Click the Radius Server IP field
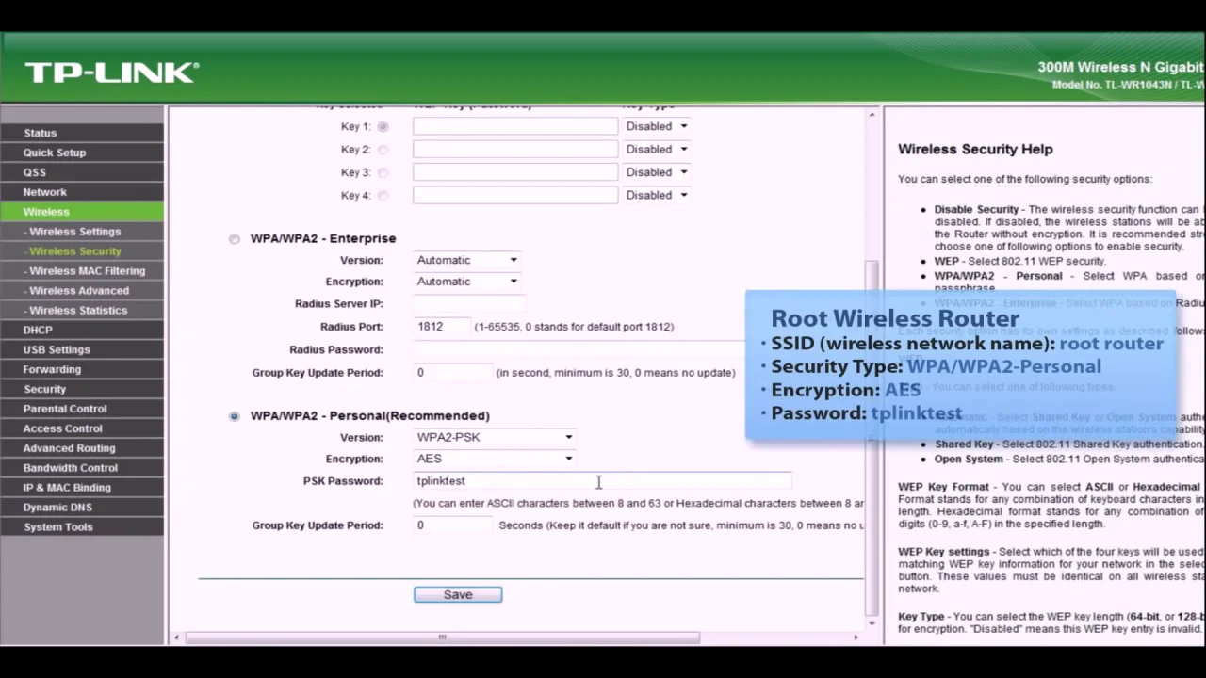Image resolution: width=1206 pixels, height=678 pixels. click(469, 304)
